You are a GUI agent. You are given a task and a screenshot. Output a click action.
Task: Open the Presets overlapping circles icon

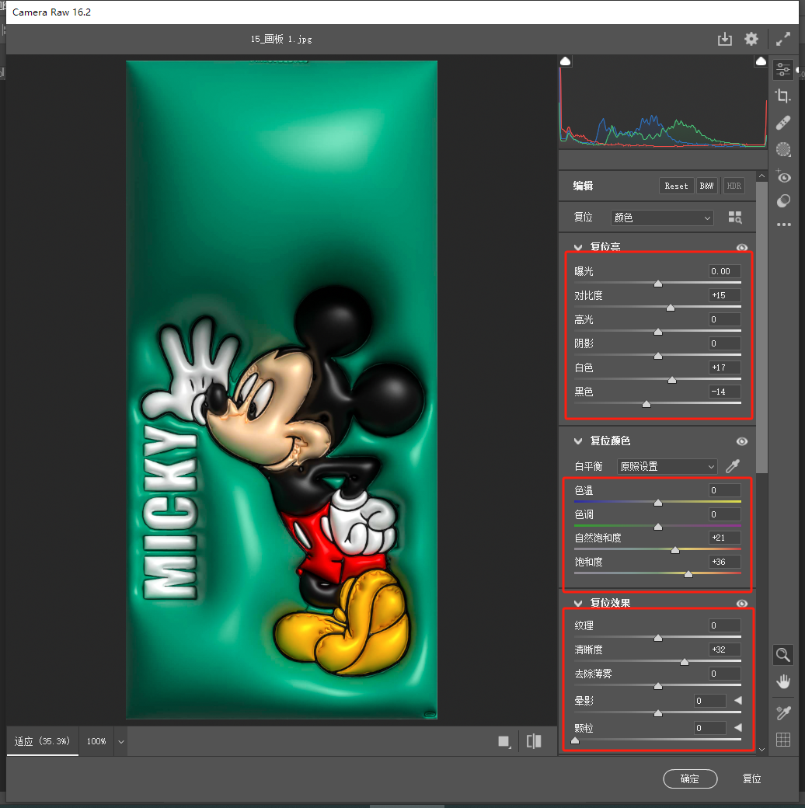pyautogui.click(x=783, y=201)
